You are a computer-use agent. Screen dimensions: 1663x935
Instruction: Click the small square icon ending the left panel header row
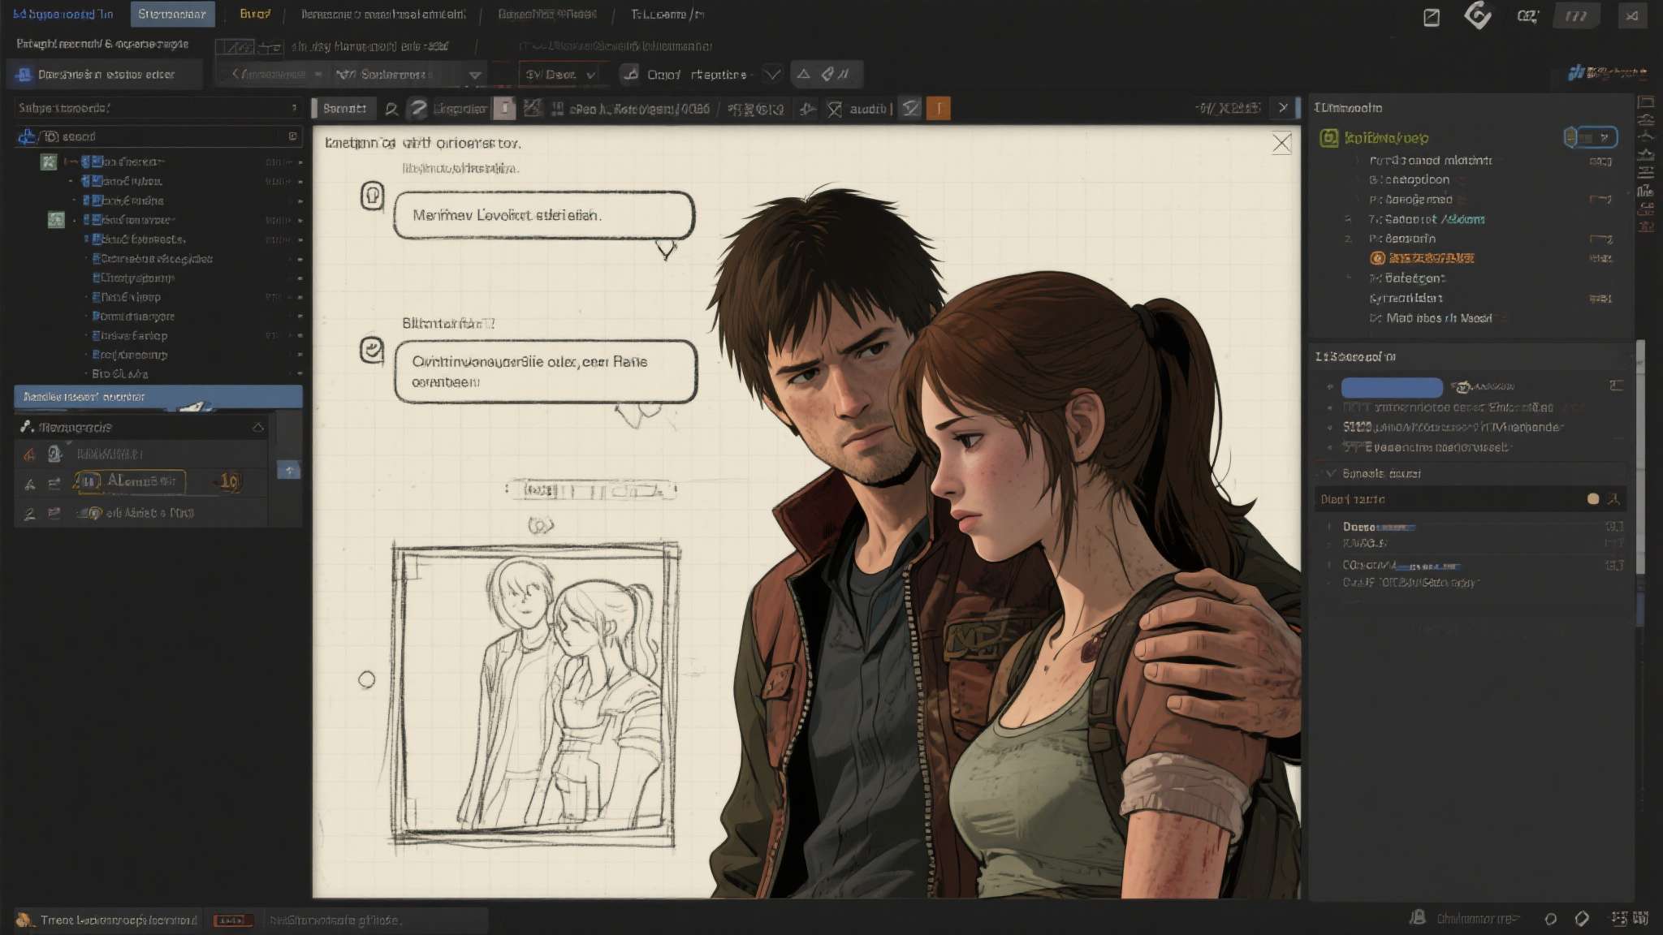pos(292,136)
